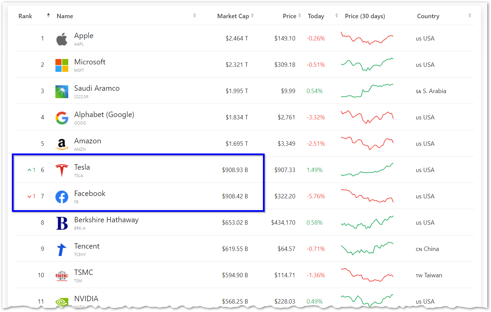Click NVIDIA's market cap $568.25 B
The width and height of the screenshot is (491, 312).
click(x=235, y=302)
